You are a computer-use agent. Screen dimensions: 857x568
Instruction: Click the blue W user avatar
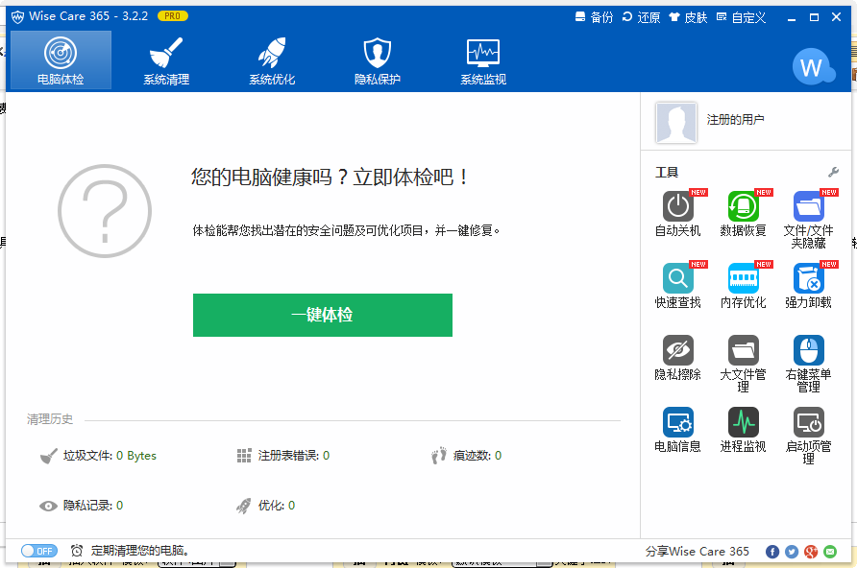point(814,67)
